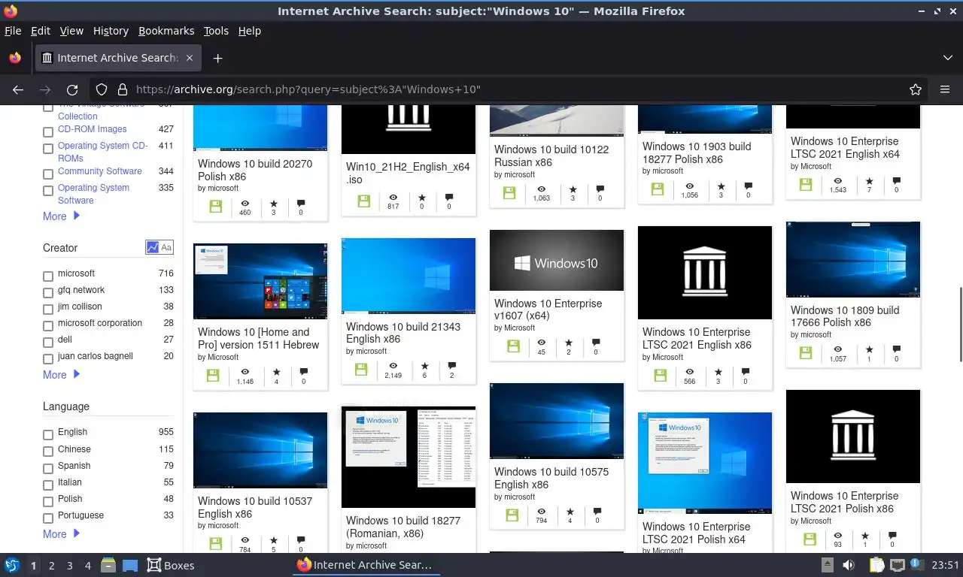This screenshot has width=963, height=577.
Task: Check the Chinese language filter
Action: (x=48, y=452)
